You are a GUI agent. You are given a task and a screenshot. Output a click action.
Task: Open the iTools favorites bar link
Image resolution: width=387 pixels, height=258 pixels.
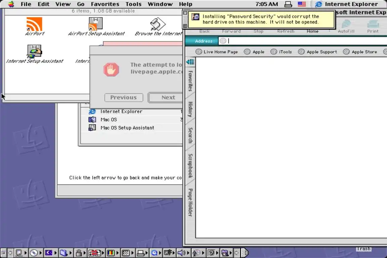click(x=281, y=52)
